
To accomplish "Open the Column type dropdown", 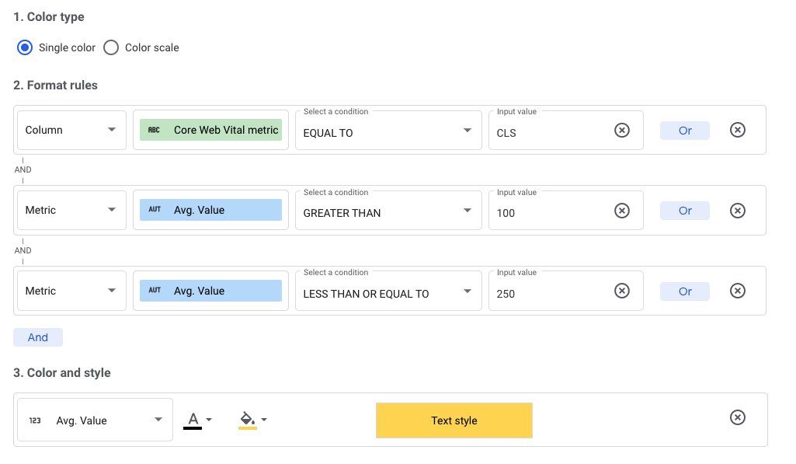I will pyautogui.click(x=71, y=130).
